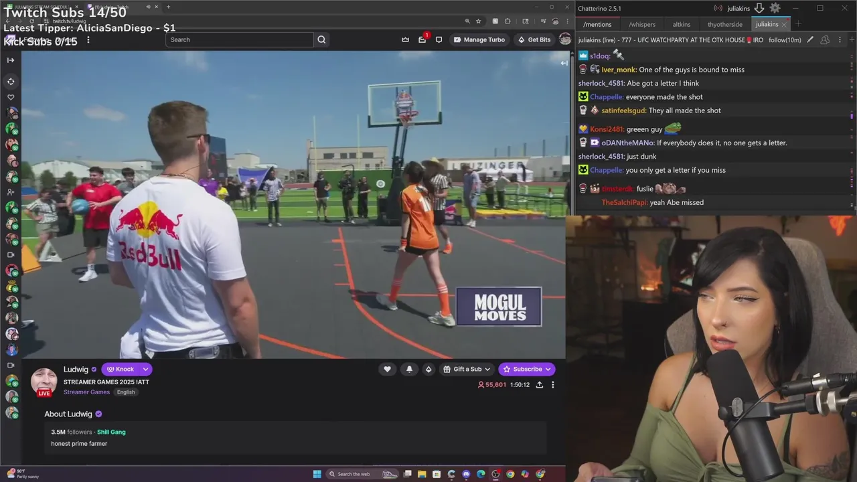This screenshot has height=482, width=857.
Task: Toggle the notification bell for Ludwig
Action: [409, 369]
